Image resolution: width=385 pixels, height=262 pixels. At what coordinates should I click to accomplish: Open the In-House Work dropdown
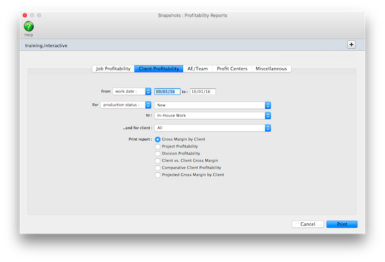tap(213, 115)
